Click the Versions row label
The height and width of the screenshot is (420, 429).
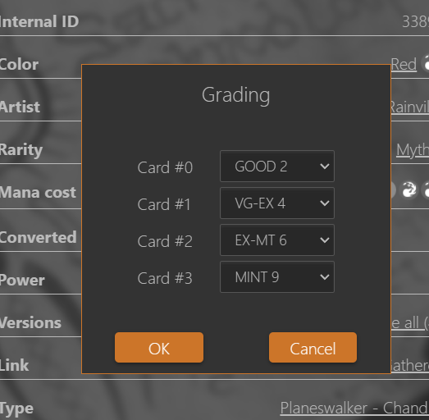(30, 323)
